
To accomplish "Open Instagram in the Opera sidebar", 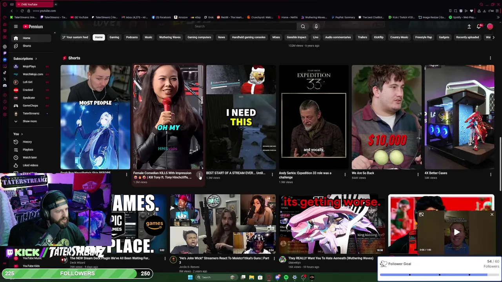I will (x=5, y=66).
